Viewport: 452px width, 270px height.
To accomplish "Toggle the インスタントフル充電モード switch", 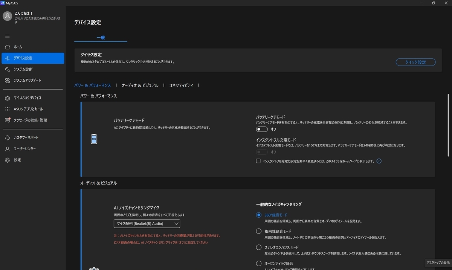I will pyautogui.click(x=262, y=152).
